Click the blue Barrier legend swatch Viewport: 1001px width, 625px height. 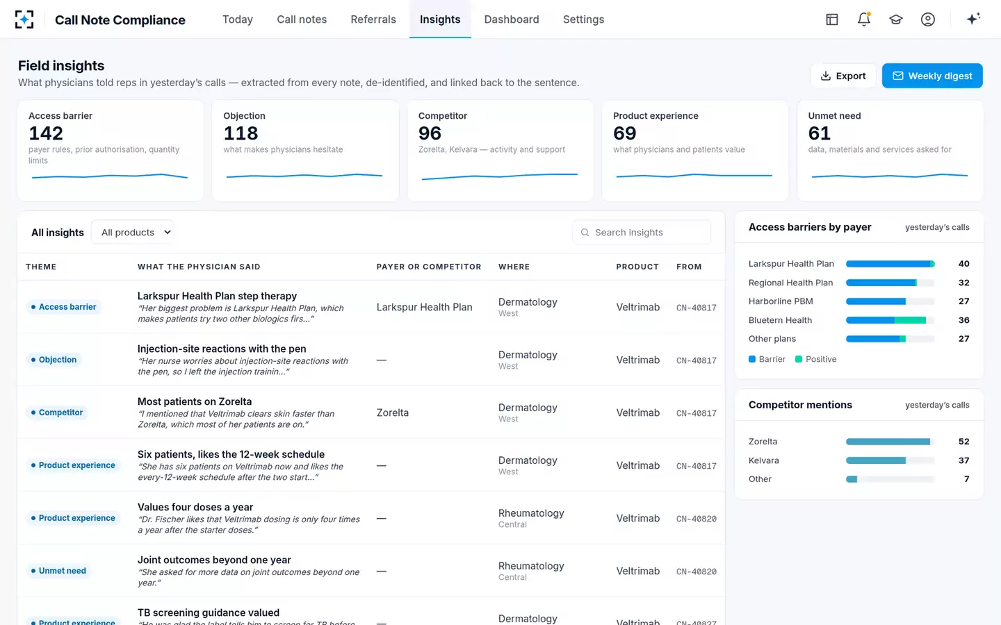(752, 359)
